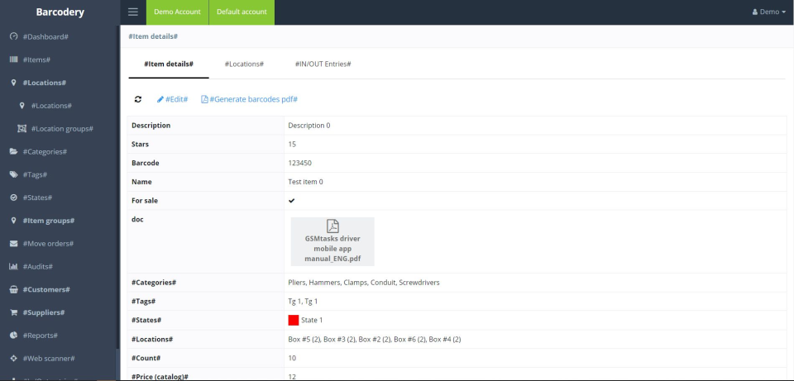Screen dimensions: 794x381
Task: Open the Demo user dropdown menu
Action: tap(769, 12)
